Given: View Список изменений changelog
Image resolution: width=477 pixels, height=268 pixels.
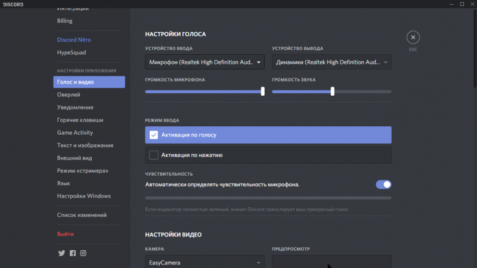Looking at the screenshot, I should click(82, 215).
